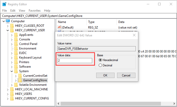Expand the Volatile Environment key
Viewport: 177px width, 107px height.
click(12, 85)
